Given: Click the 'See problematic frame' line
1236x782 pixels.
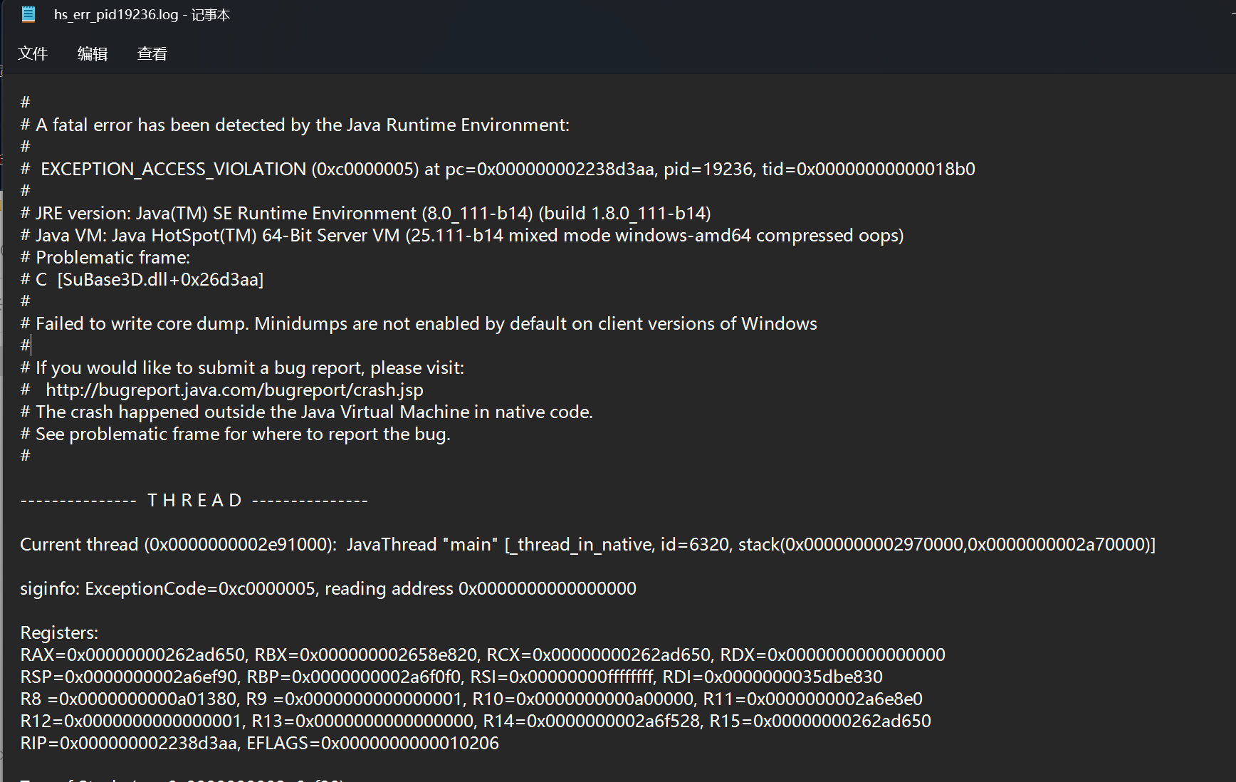Looking at the screenshot, I should 235,434.
